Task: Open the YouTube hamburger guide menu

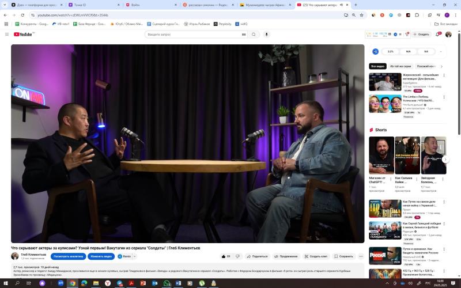Action: coord(7,35)
